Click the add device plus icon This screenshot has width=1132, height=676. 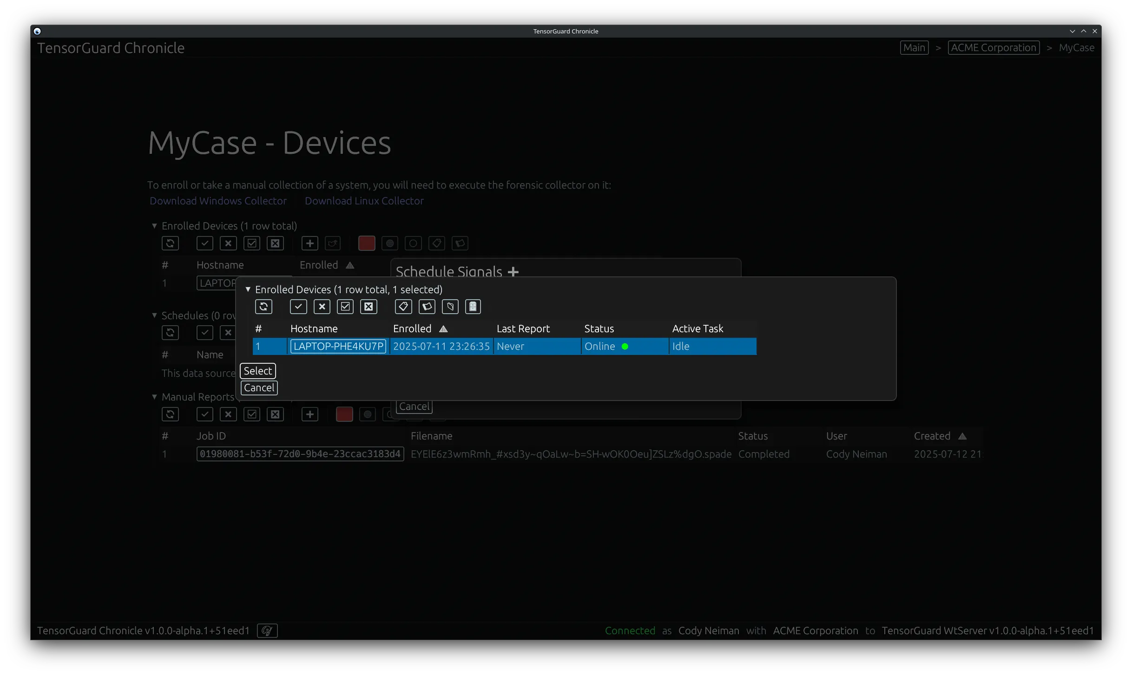(309, 243)
